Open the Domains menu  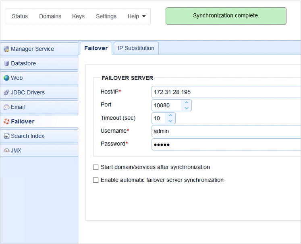[x=50, y=17]
